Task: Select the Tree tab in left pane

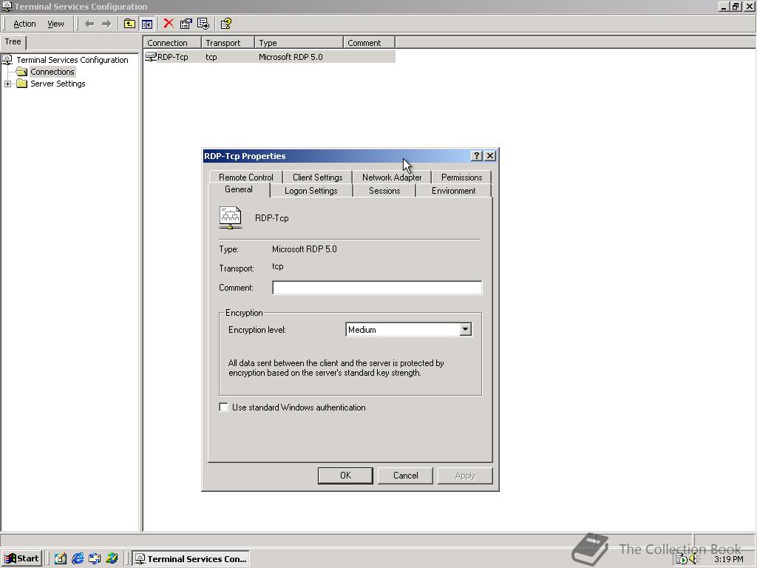Action: [13, 41]
